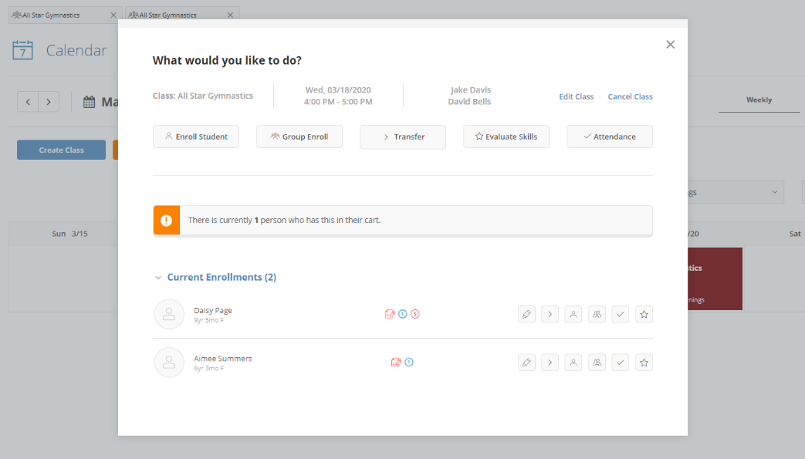Open Attendance for the class
The width and height of the screenshot is (805, 459).
tap(610, 137)
